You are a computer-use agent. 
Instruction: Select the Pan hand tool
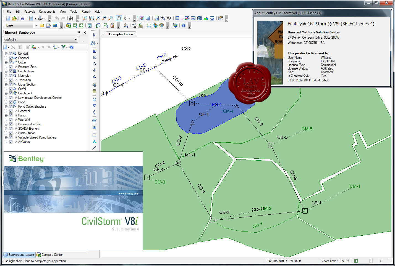coord(119,18)
